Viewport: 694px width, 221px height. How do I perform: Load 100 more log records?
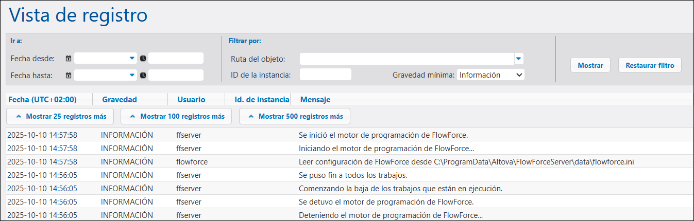(176, 116)
